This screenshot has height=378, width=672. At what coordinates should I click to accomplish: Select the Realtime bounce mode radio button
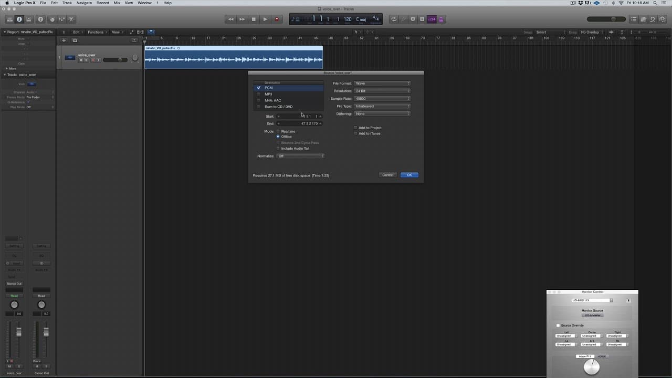278,131
